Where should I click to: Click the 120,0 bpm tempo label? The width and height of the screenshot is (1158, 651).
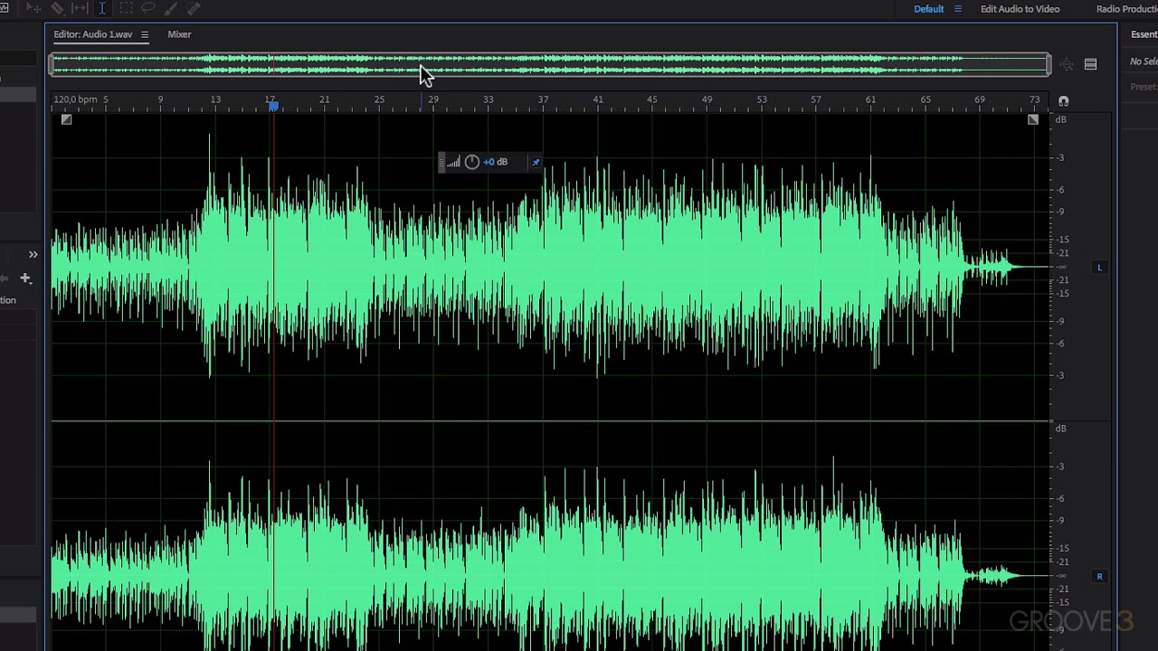tap(75, 99)
